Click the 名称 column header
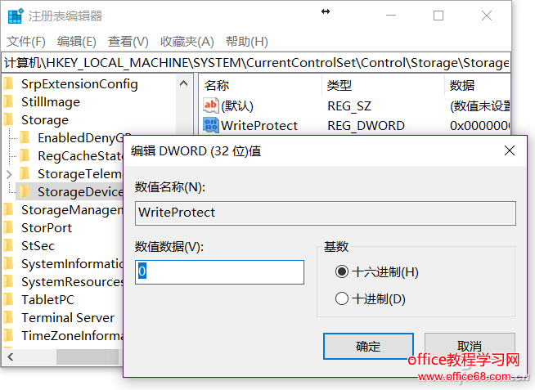 point(217,85)
